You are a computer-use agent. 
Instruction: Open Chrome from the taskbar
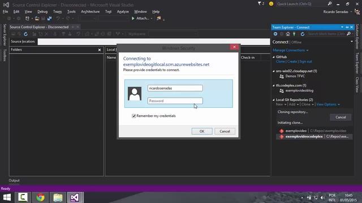click(x=40, y=197)
